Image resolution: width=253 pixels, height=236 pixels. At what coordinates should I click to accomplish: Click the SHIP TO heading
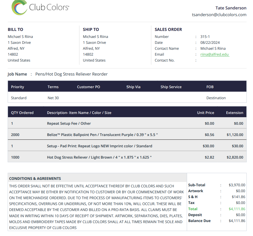[x=91, y=30]
